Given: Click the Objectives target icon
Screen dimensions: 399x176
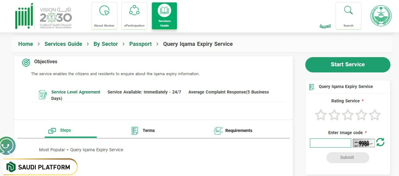Looking at the screenshot, I should (26, 62).
